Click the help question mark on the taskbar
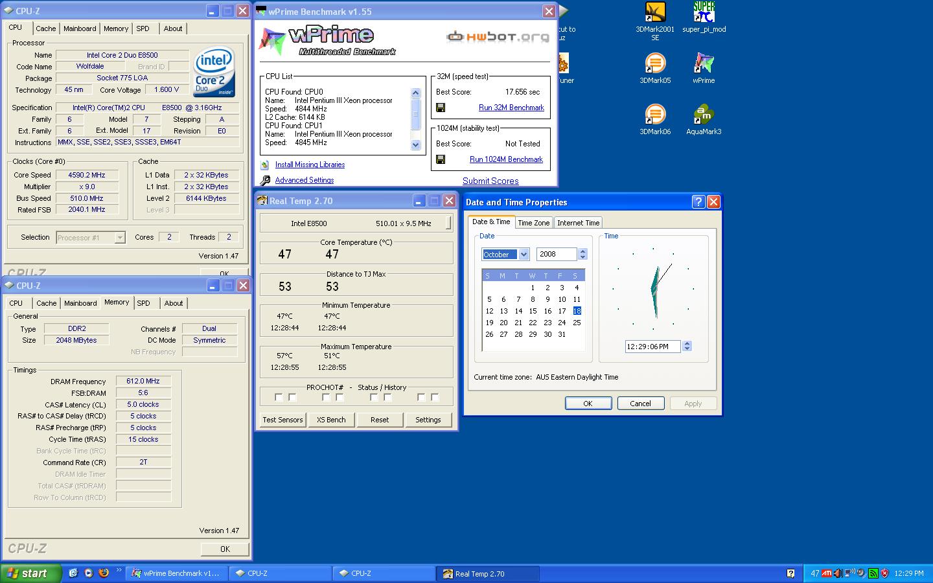 [790, 573]
